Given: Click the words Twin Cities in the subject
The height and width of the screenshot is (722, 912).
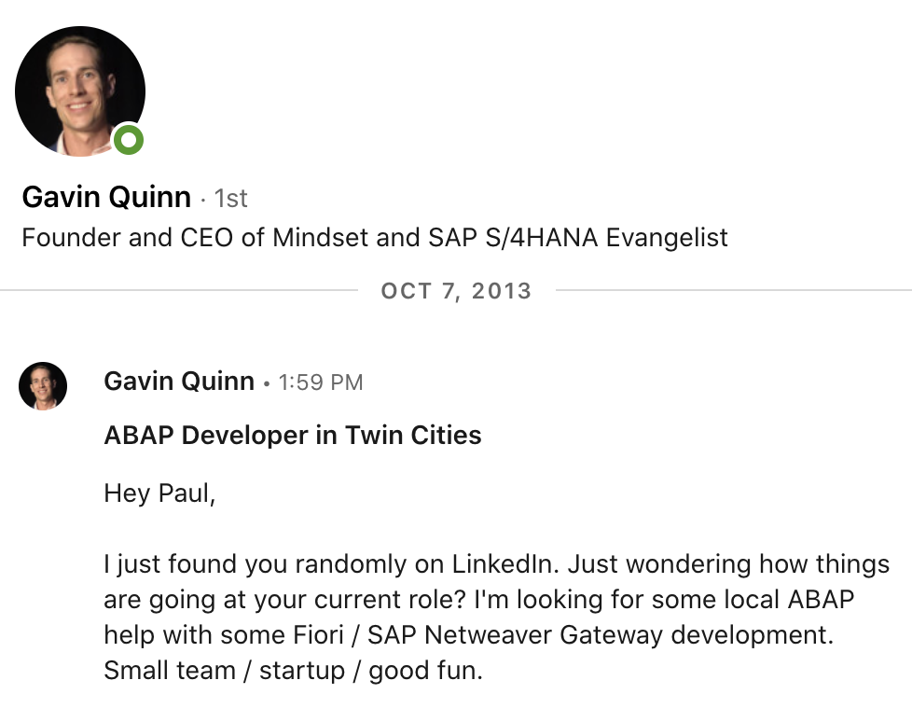Looking at the screenshot, I should pyautogui.click(x=413, y=436).
